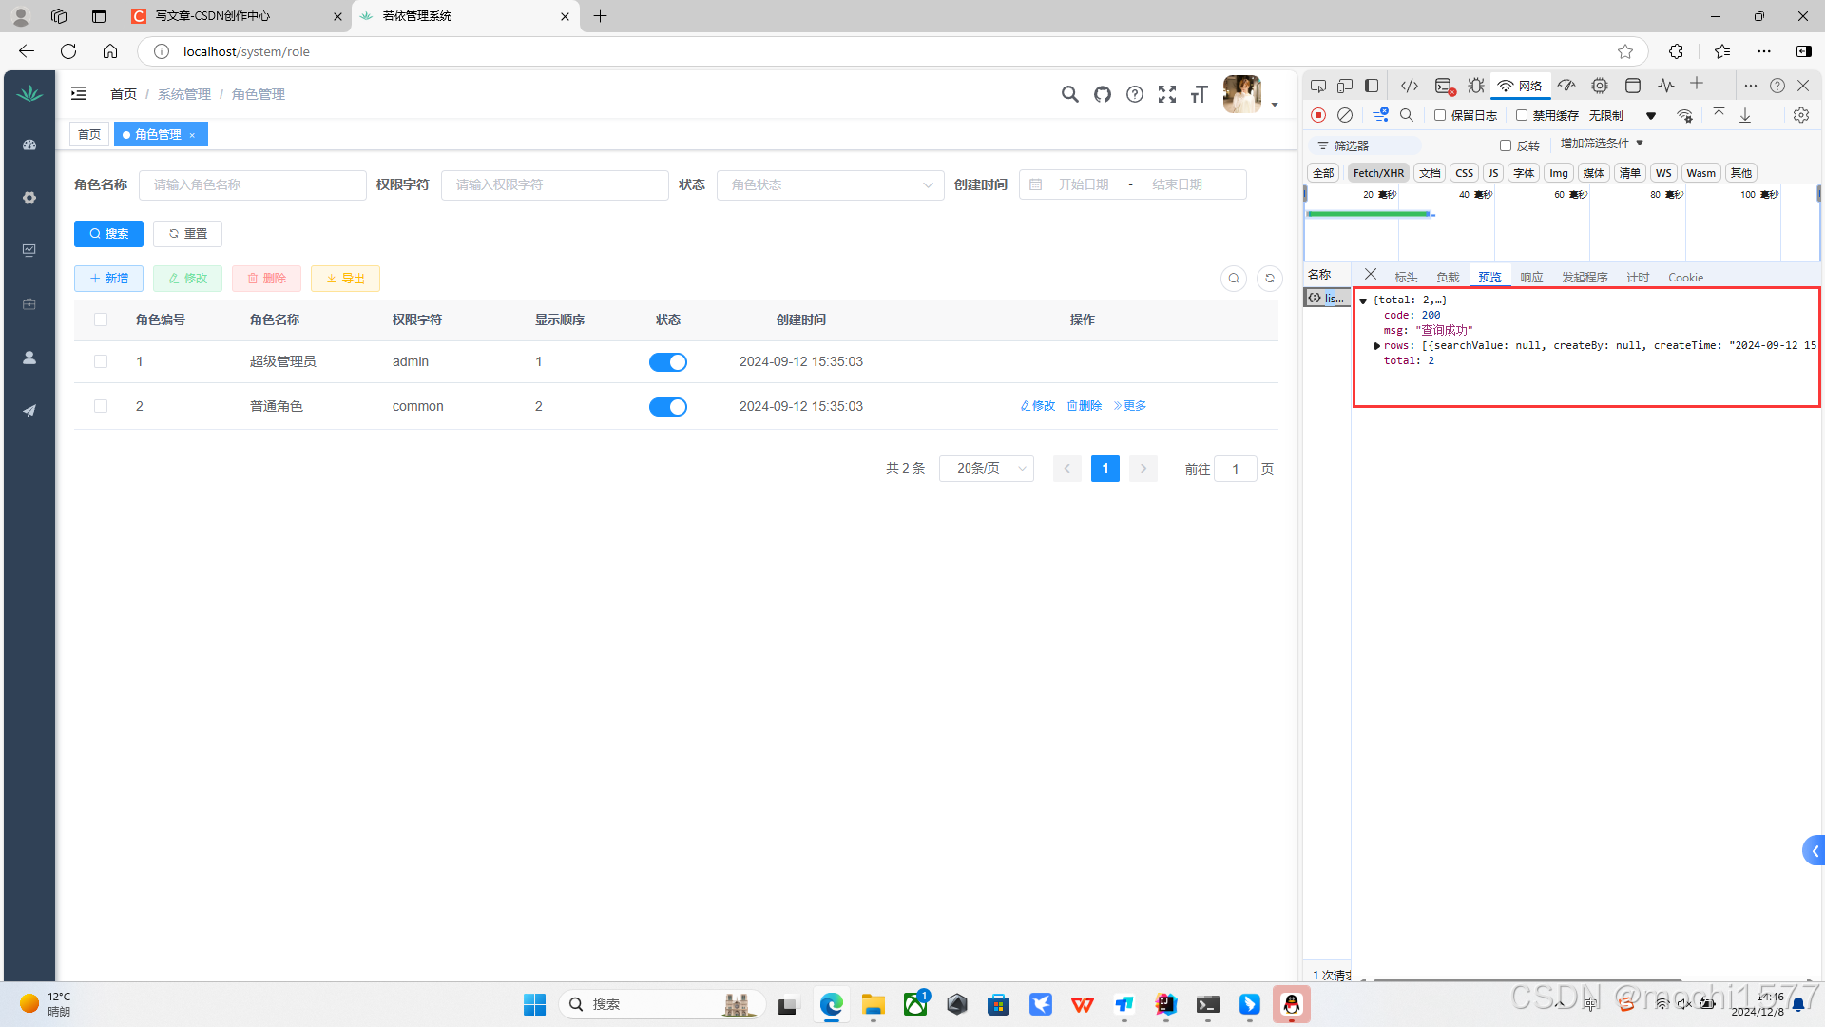Click 修改 link for 普通角色 row
1825x1027 pixels.
pos(1038,406)
